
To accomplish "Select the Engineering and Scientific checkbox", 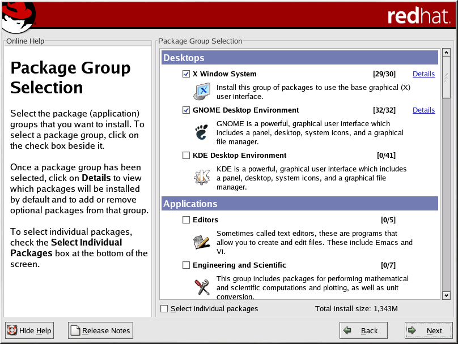I will click(x=186, y=265).
